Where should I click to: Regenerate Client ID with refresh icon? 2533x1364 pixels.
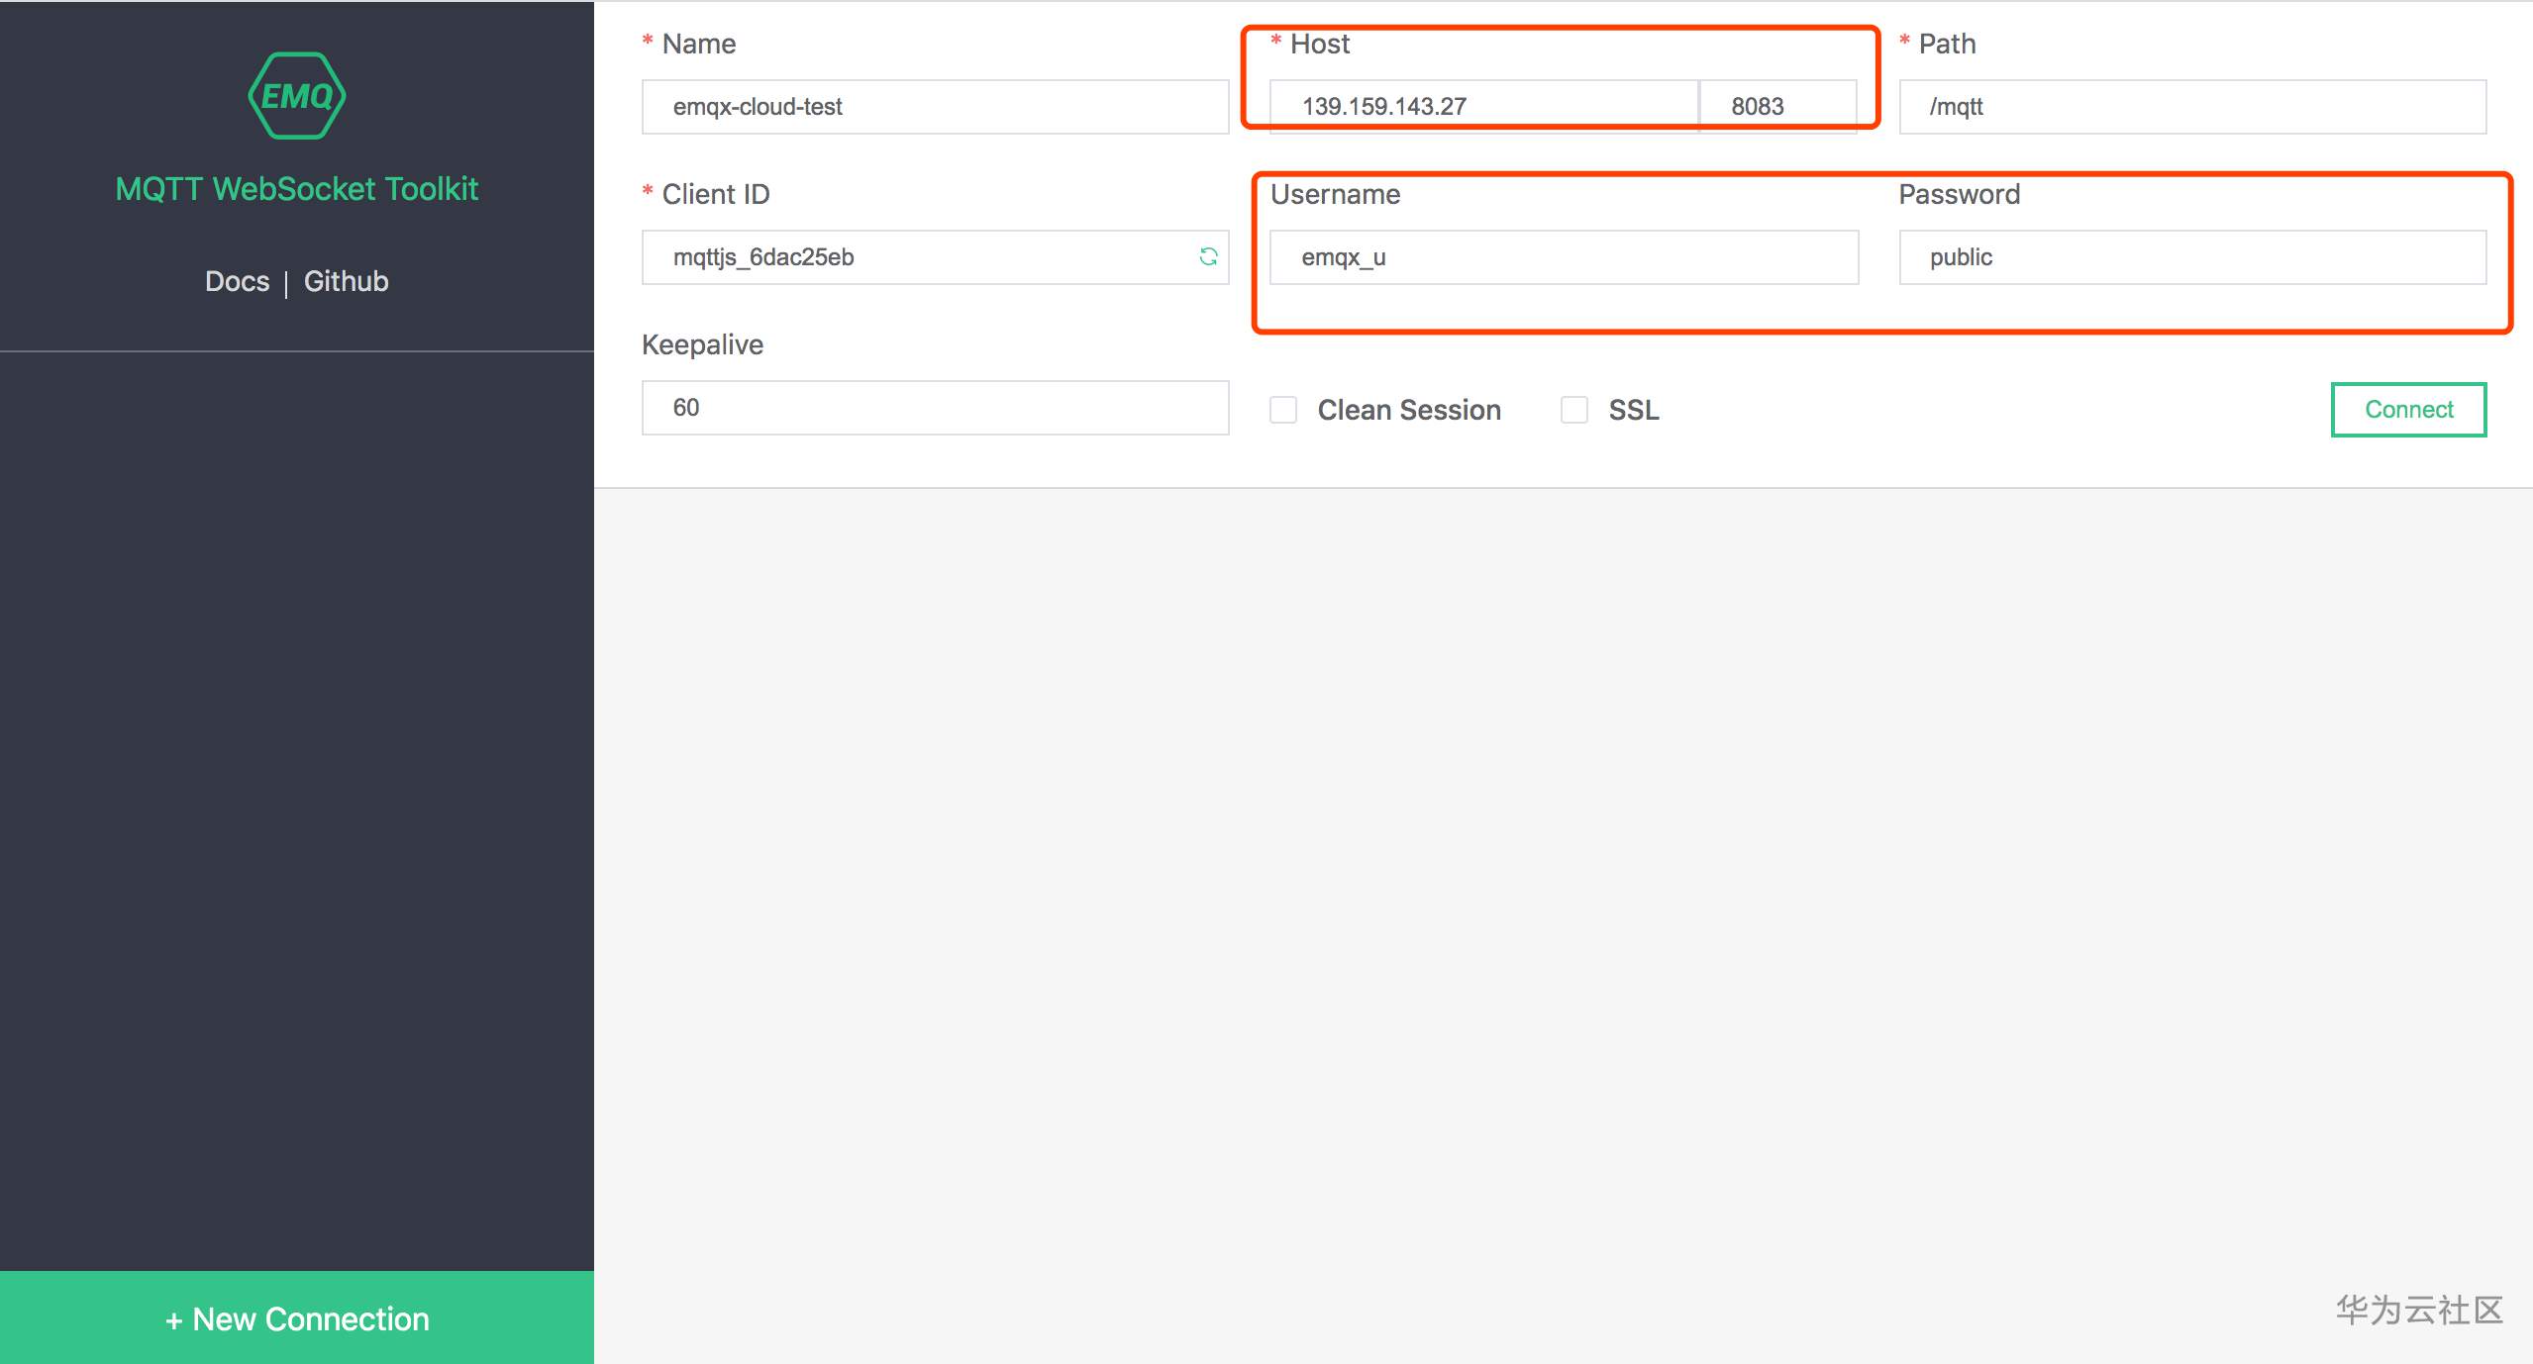coord(1208,257)
